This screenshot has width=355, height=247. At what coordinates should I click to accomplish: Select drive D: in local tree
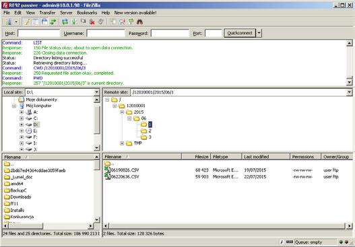[36, 125]
